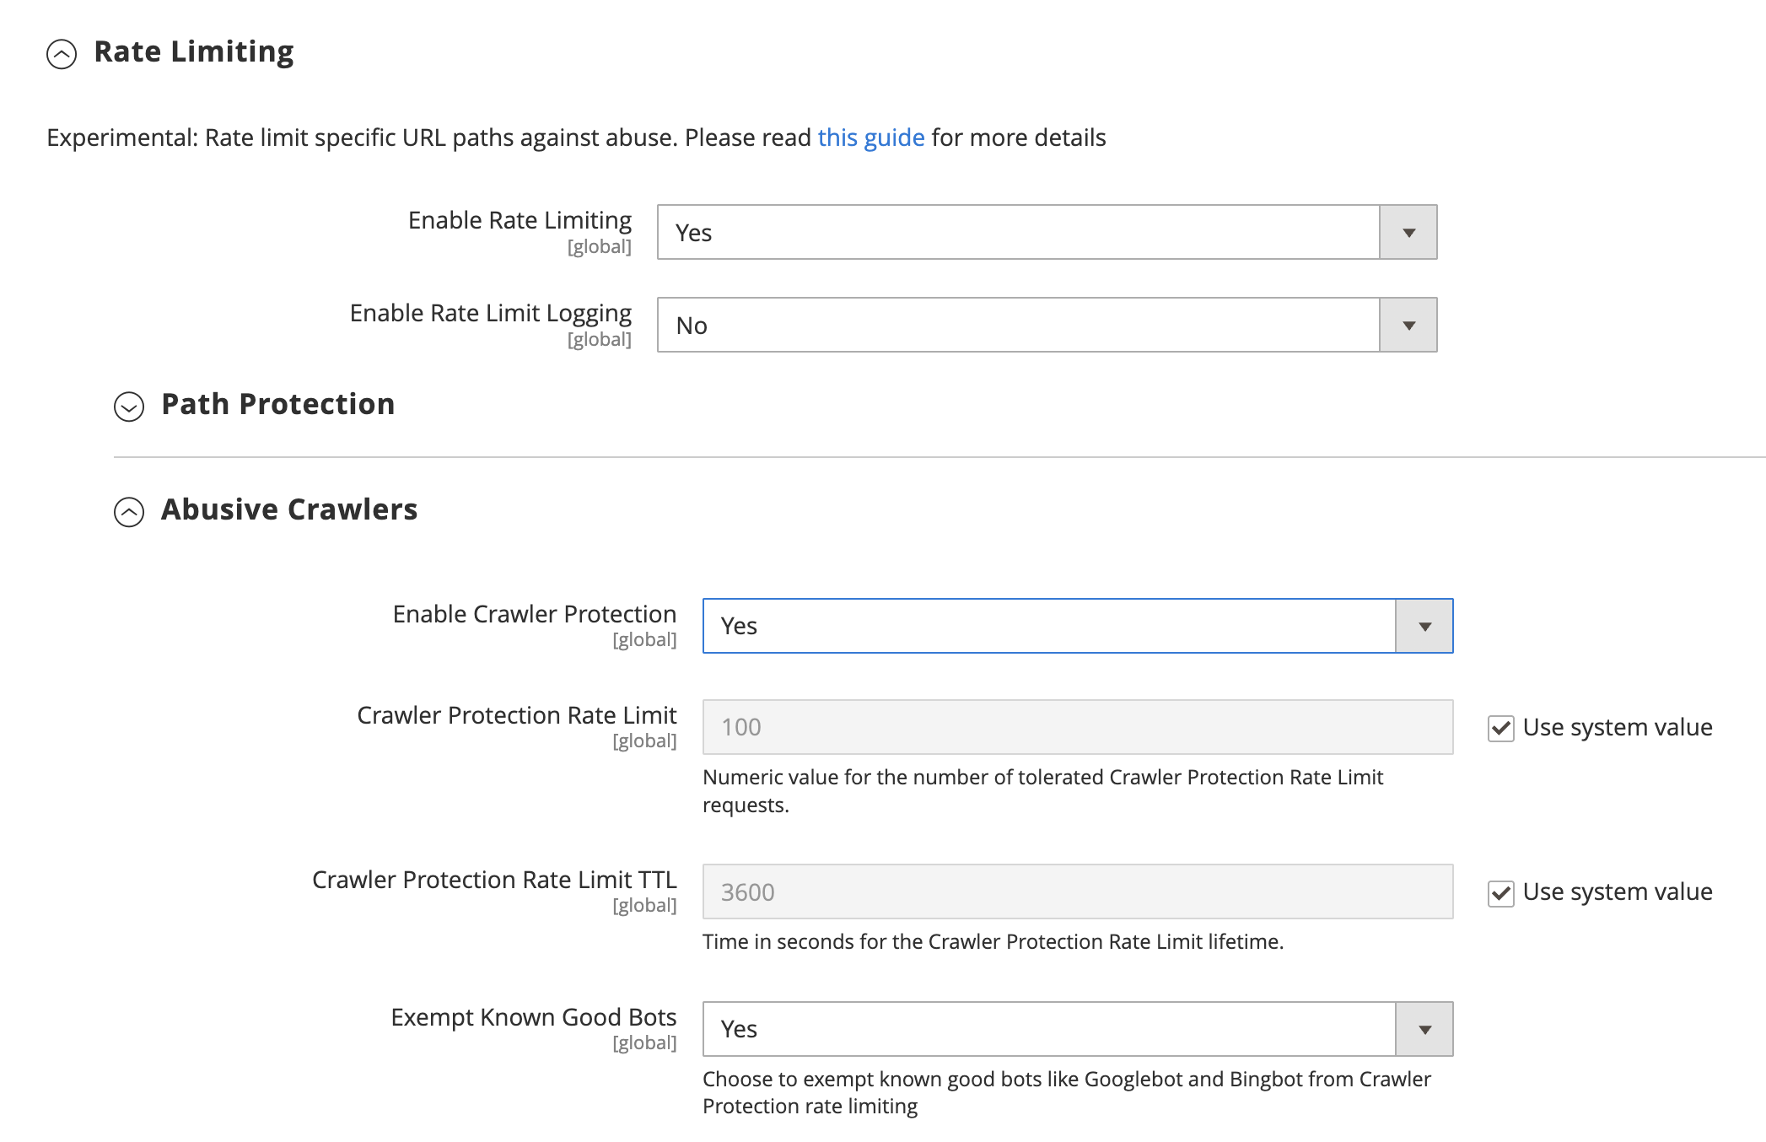1766x1142 pixels.
Task: Click the Enable Crawler Protection dropdown arrow
Action: (1424, 627)
